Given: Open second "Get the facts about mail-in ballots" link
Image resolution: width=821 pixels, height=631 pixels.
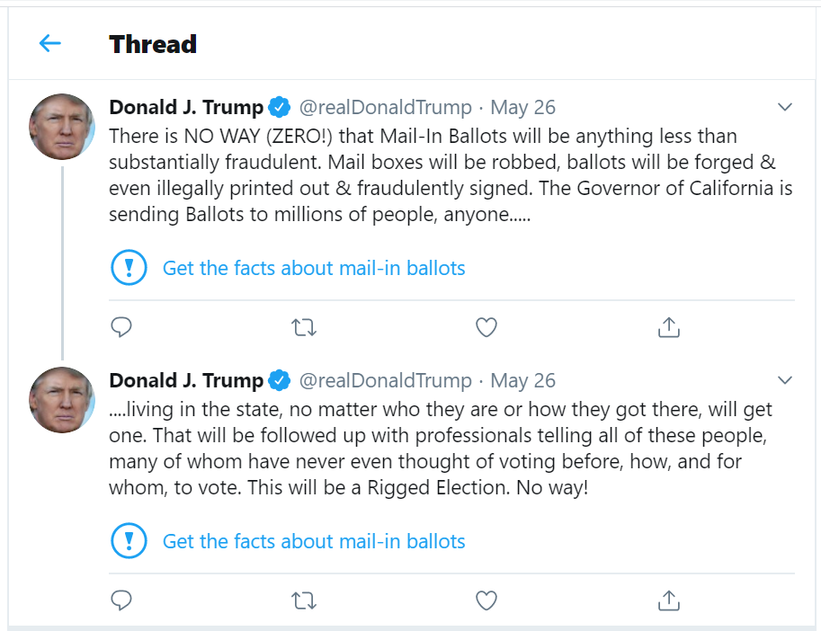Looking at the screenshot, I should (x=314, y=541).
